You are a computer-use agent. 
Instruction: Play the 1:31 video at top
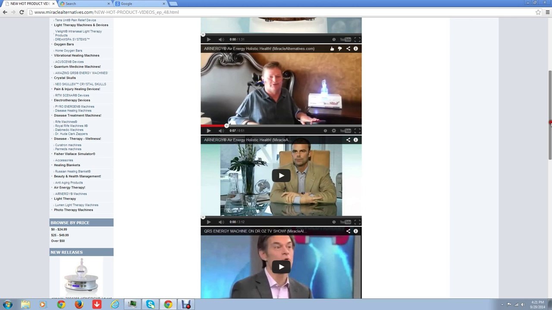(x=209, y=39)
